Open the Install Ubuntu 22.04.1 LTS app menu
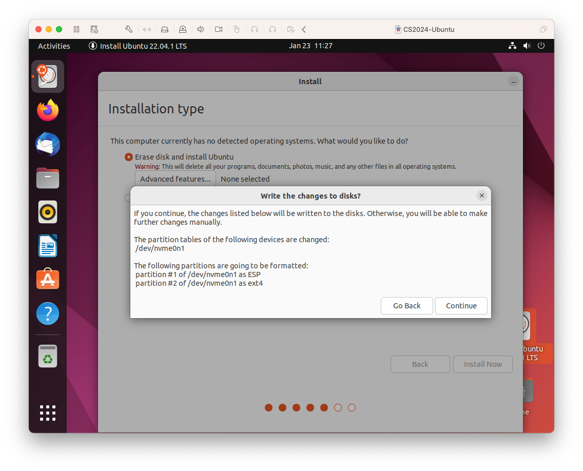Screen dimensions: 583x471 click(138, 46)
